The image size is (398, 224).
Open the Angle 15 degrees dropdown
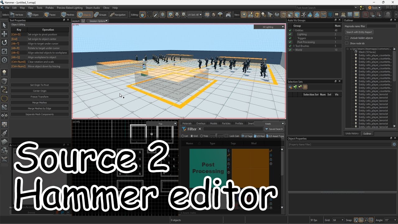pyautogui.click(x=391, y=220)
